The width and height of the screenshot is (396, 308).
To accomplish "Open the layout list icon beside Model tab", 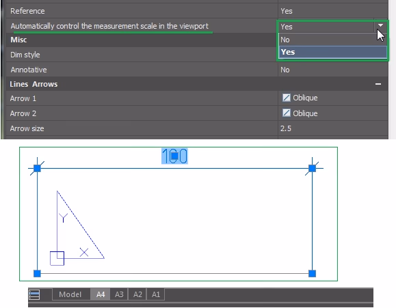I will [x=34, y=294].
